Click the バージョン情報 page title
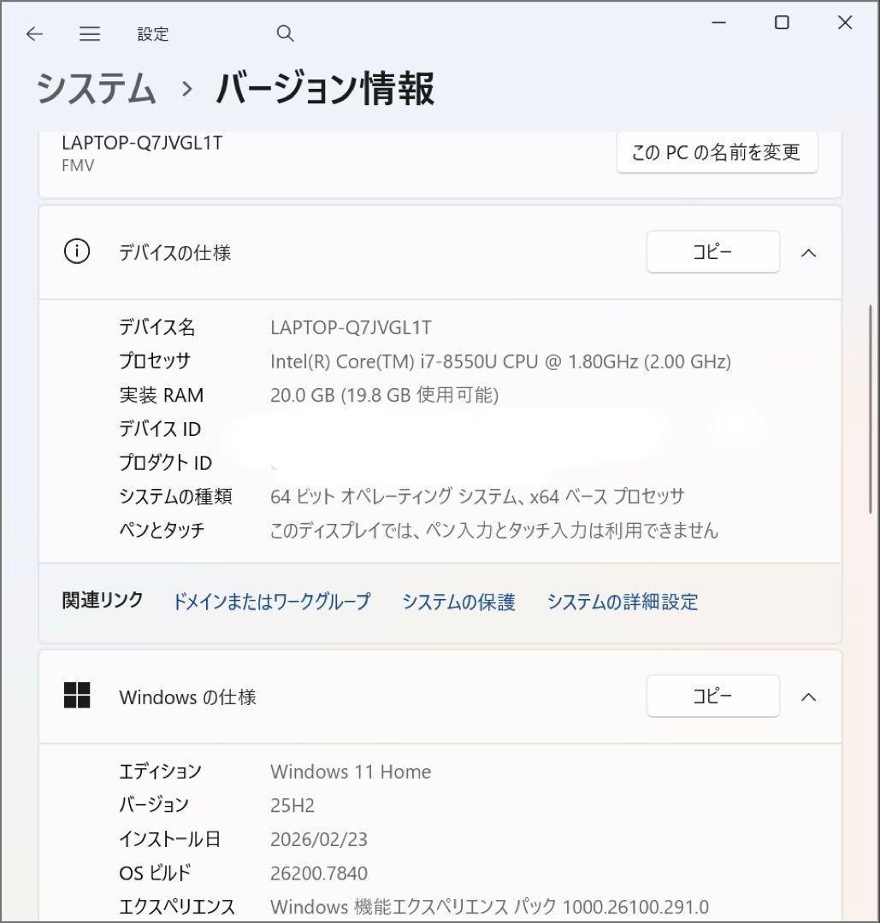Viewport: 880px width, 923px height. [325, 90]
